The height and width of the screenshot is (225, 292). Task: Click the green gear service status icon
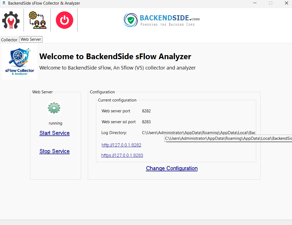[x=54, y=108]
